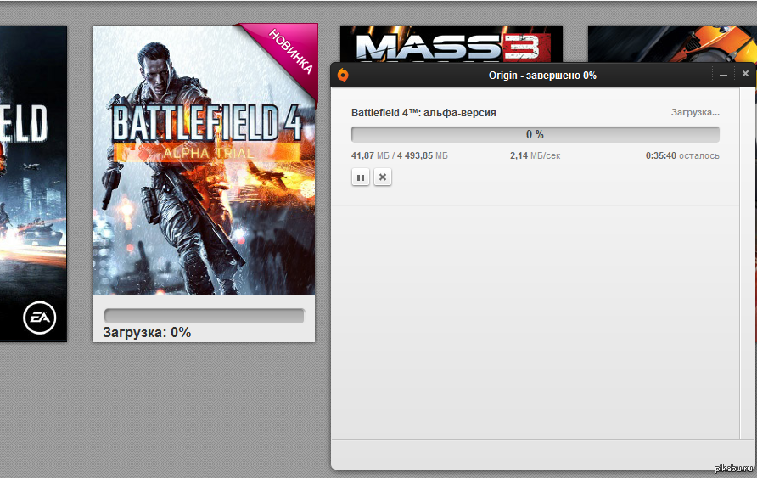The width and height of the screenshot is (757, 478).
Task: Open the Battlefield 3 cover with EA logo
Action: pyautogui.click(x=33, y=183)
